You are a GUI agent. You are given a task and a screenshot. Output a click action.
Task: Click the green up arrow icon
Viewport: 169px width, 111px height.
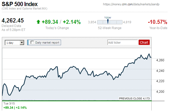38,22
